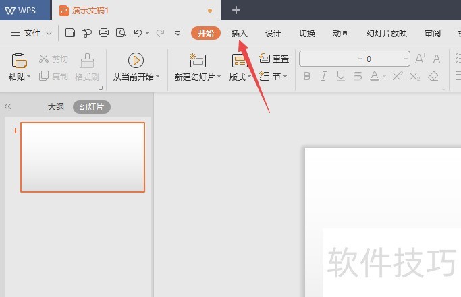Switch to Outline (大纲) view
This screenshot has height=297, width=461.
pyautogui.click(x=55, y=106)
